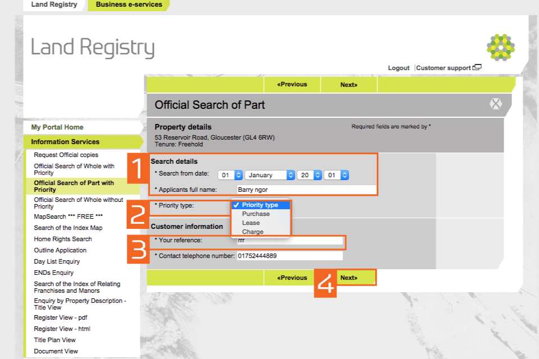
Task: Focus the Your reference field
Action: point(290,240)
